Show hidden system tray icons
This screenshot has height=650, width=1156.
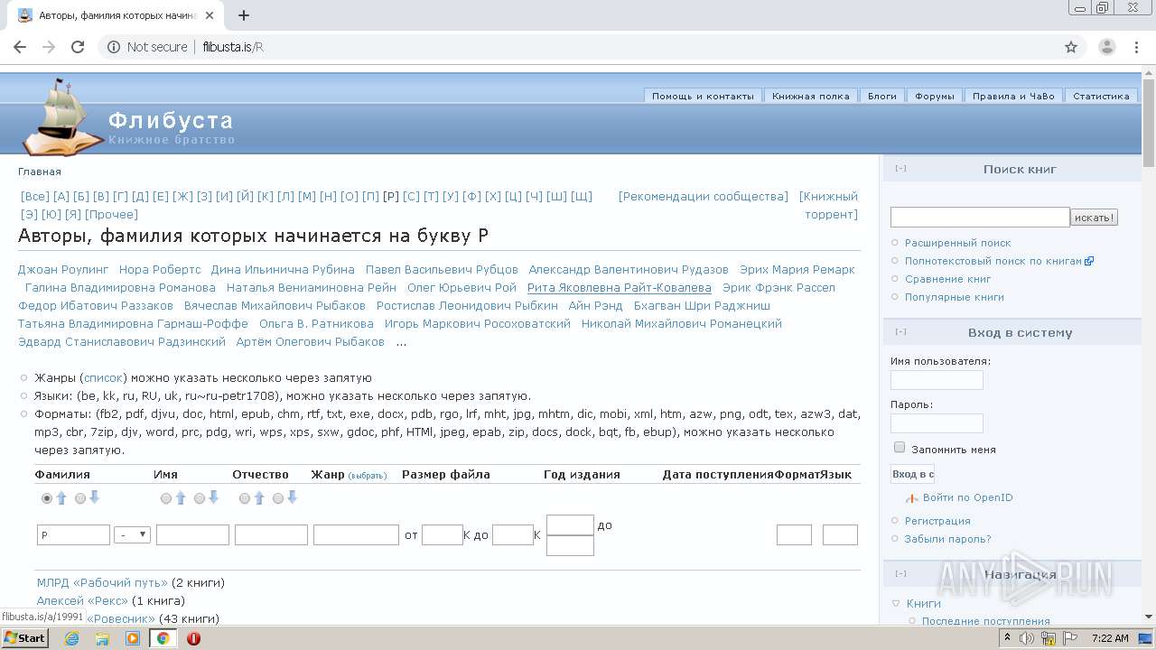(x=1006, y=638)
